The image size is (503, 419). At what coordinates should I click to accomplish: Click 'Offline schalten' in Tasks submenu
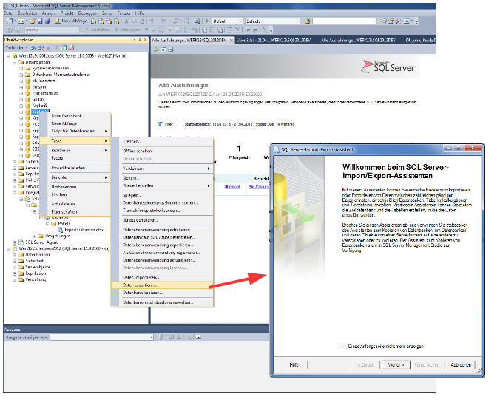[x=162, y=151]
